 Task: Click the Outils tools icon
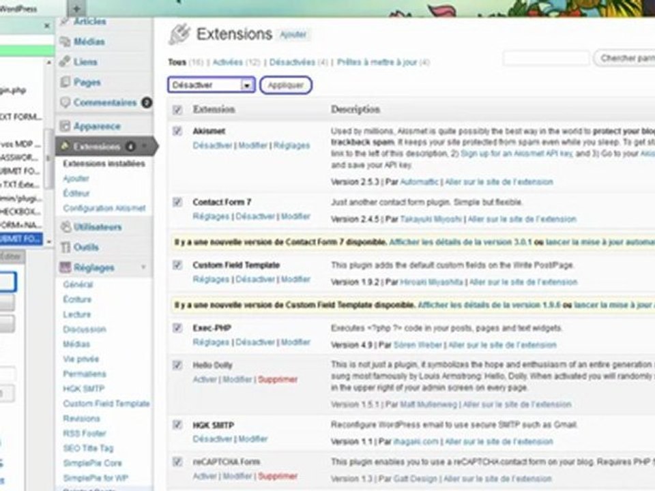coord(65,247)
